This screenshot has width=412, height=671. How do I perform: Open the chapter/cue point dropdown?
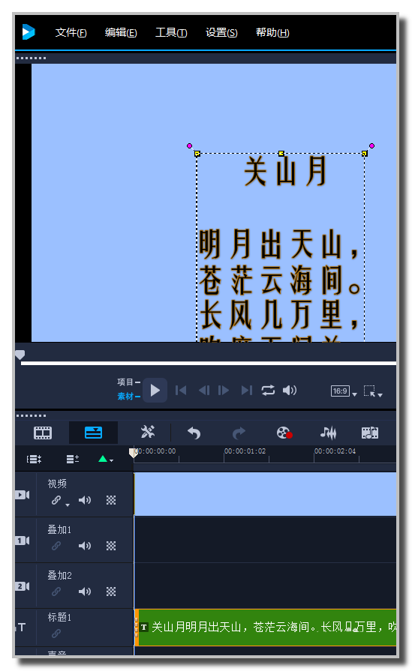click(x=105, y=459)
